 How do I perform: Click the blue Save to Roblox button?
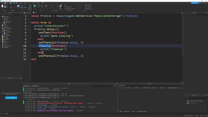click(x=11, y=98)
